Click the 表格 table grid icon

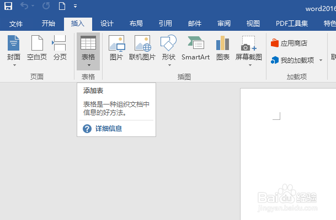(x=88, y=43)
